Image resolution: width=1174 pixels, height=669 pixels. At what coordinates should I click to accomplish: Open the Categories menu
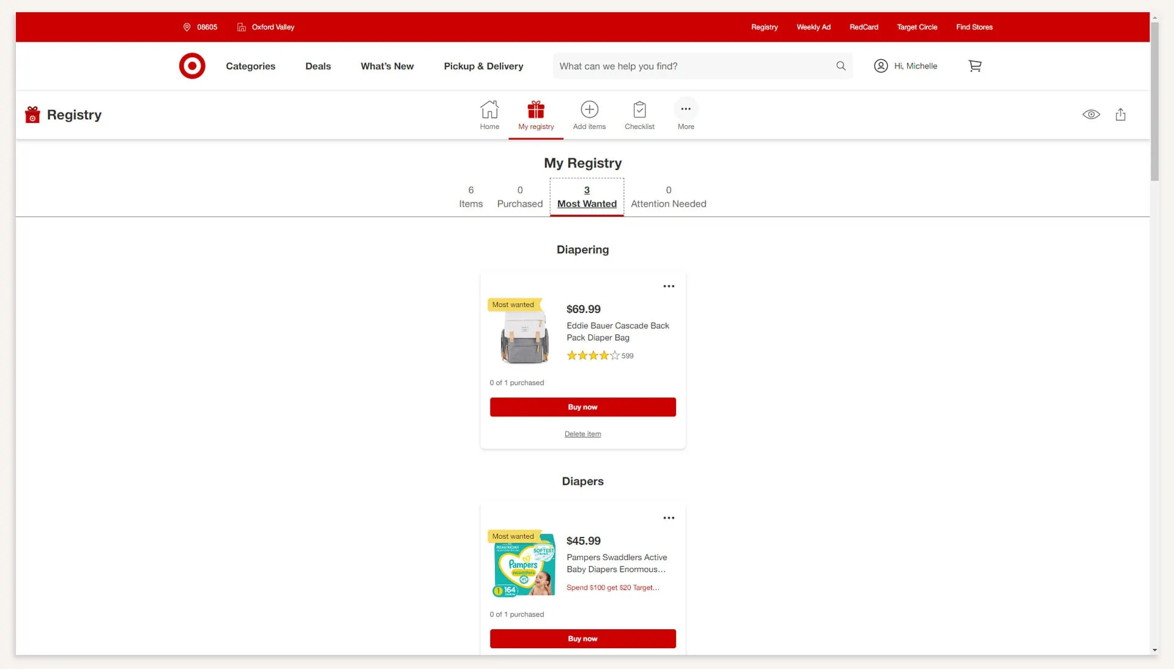coord(250,66)
